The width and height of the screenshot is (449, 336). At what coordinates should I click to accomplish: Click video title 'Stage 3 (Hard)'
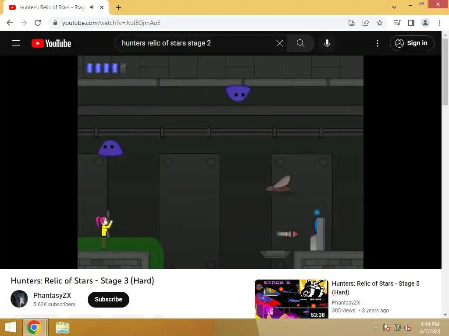pyautogui.click(x=82, y=280)
